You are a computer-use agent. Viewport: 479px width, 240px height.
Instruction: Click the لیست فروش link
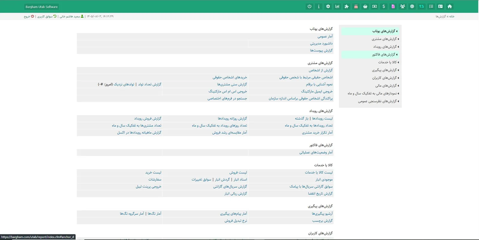click(x=238, y=172)
